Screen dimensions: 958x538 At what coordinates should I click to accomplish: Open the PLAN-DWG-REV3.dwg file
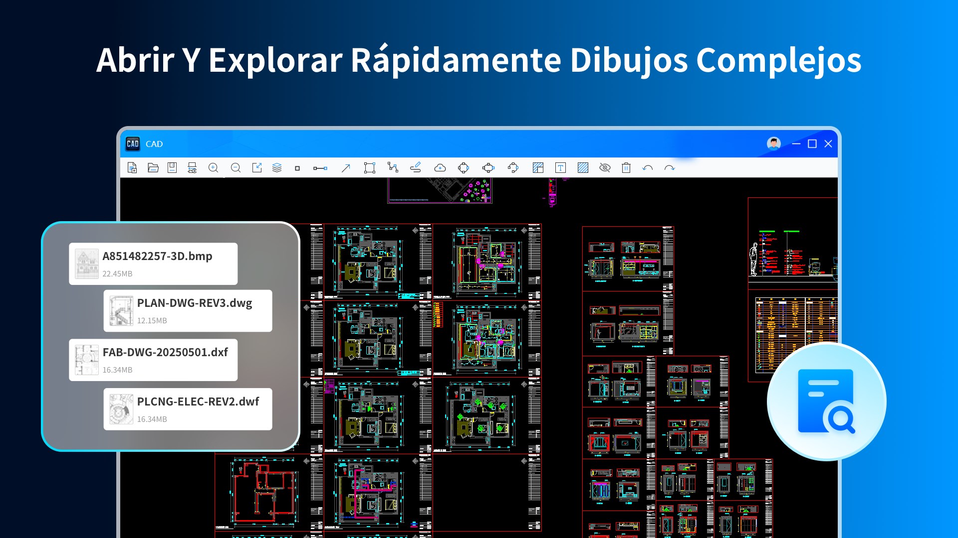(x=188, y=311)
